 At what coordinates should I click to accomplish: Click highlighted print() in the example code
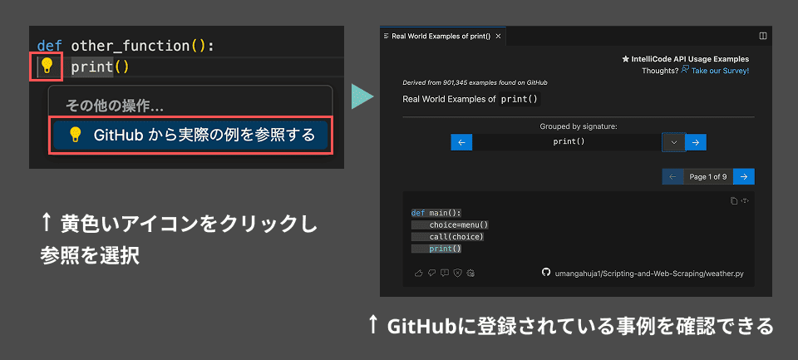click(446, 249)
